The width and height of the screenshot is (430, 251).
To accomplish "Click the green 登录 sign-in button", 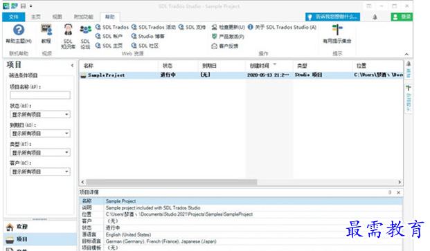I will [402, 17].
